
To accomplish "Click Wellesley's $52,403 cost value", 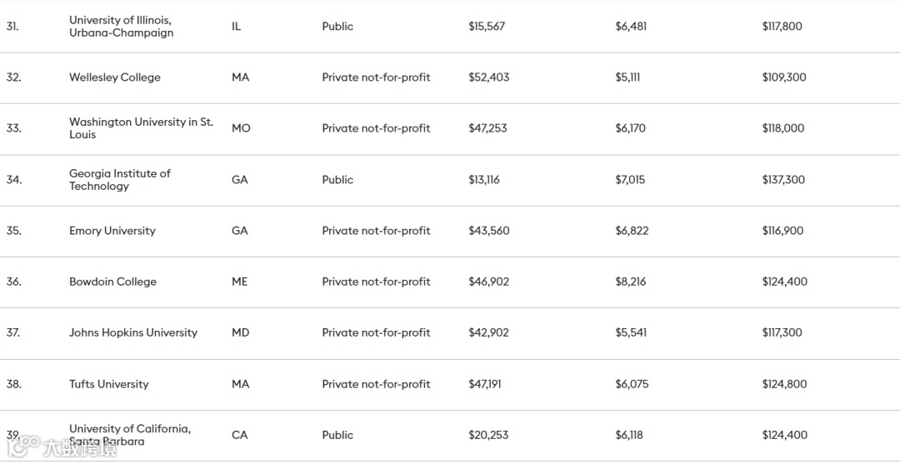I will coord(488,77).
